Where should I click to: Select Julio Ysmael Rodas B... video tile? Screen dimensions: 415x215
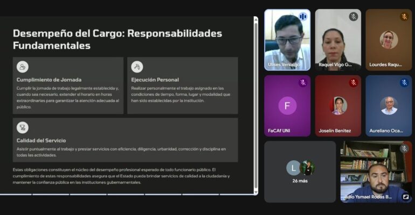click(376, 172)
